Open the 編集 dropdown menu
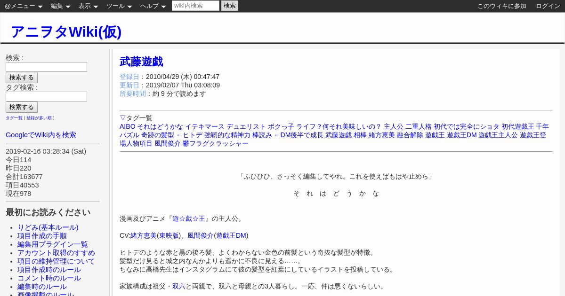565x296 pixels. click(x=60, y=6)
